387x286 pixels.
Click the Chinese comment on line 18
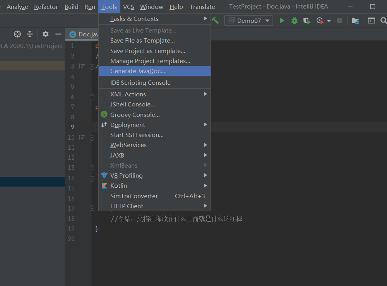(176, 219)
